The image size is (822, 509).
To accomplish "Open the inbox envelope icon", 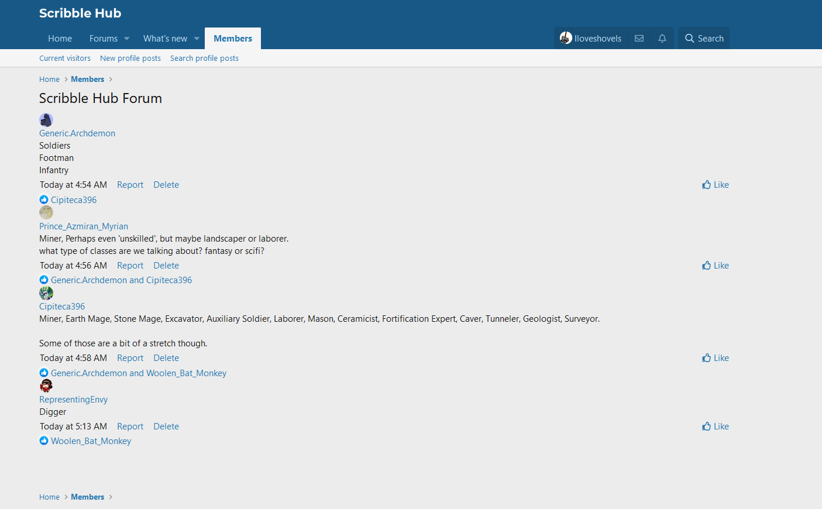I will click(x=639, y=39).
